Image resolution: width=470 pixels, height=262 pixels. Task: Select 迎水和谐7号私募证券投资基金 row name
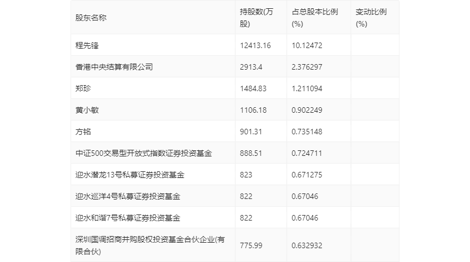point(128,218)
